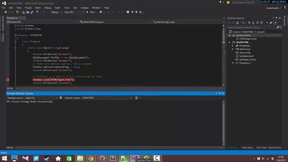
Task: Refresh Solution Explorer with the refresh icon
Action: pos(253,23)
